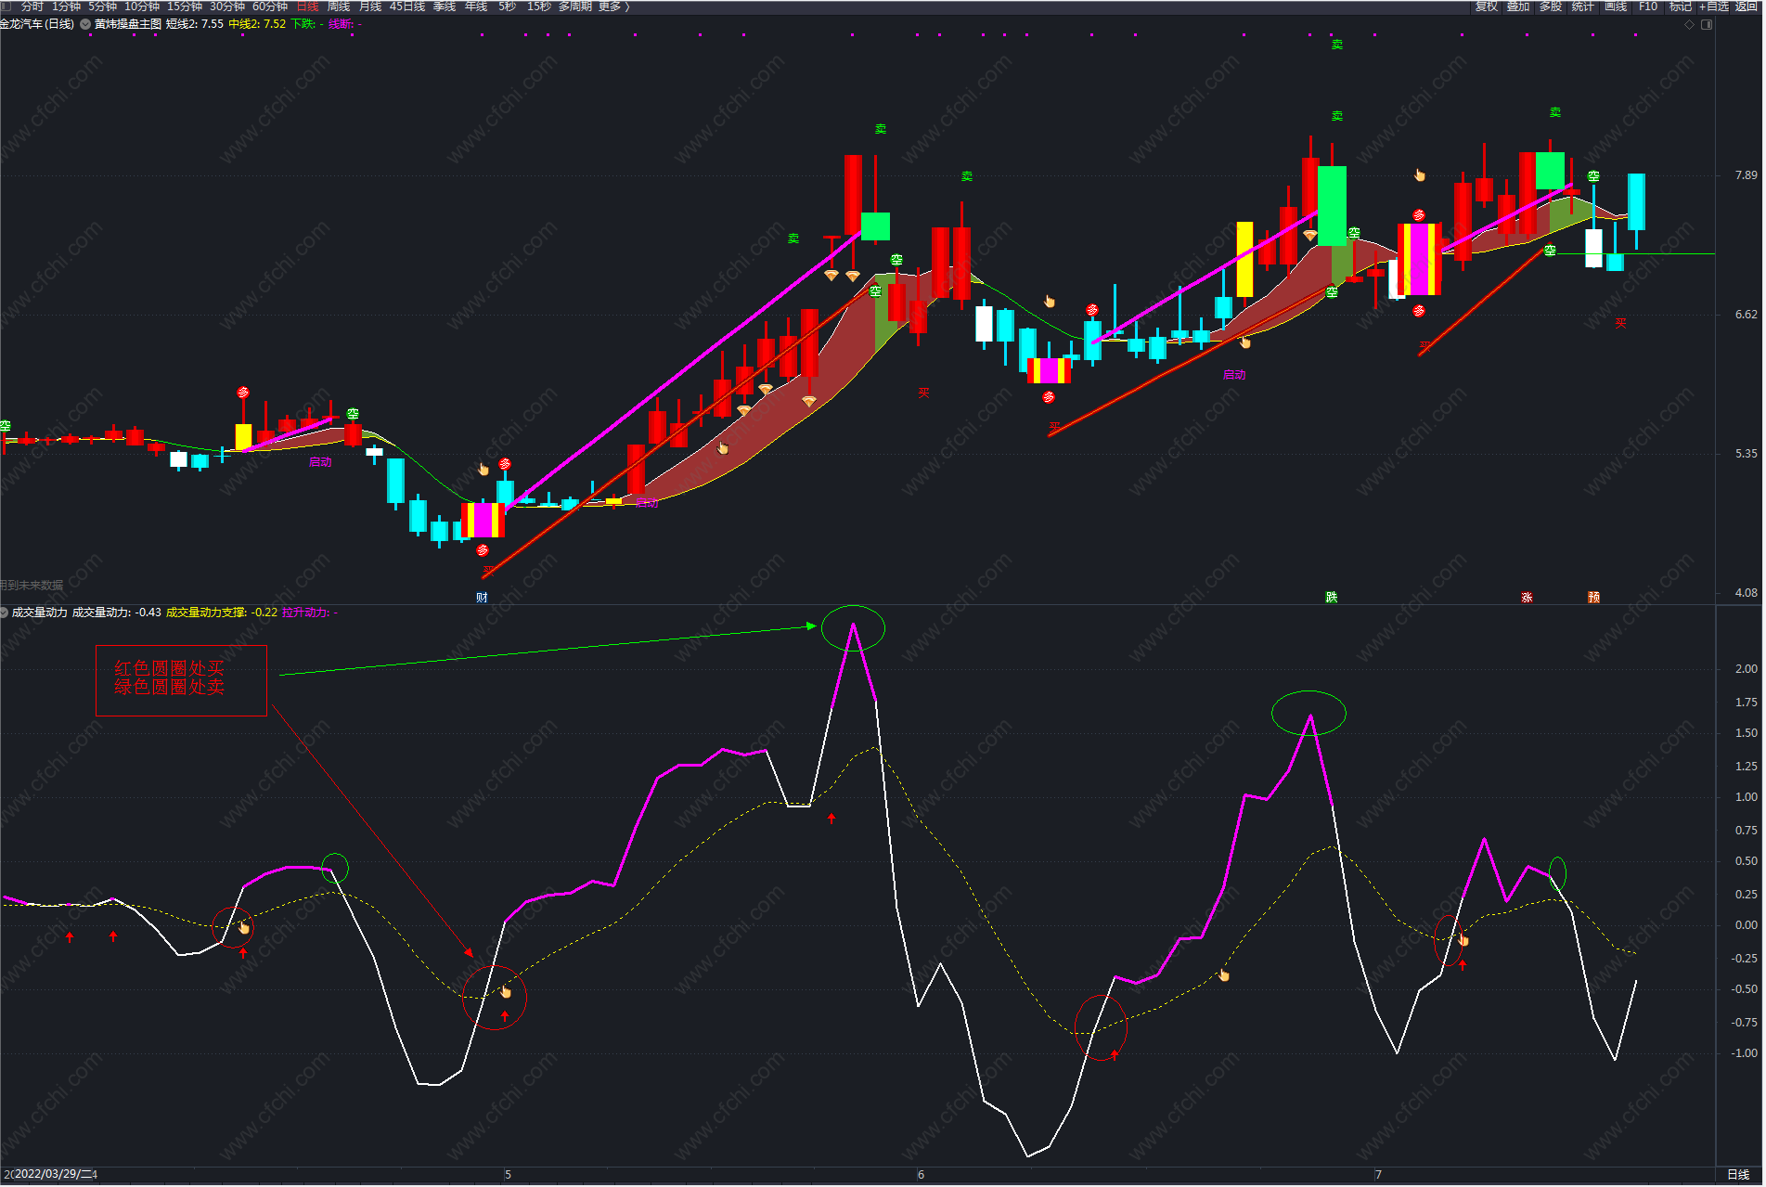Select the 年线 yearly period tab
Screen dimensions: 1766x1187
tap(476, 6)
